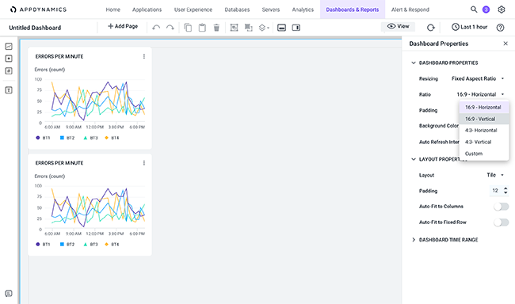The height and width of the screenshot is (304, 515).
Task: Open the User Experience tab
Action: coord(193,9)
